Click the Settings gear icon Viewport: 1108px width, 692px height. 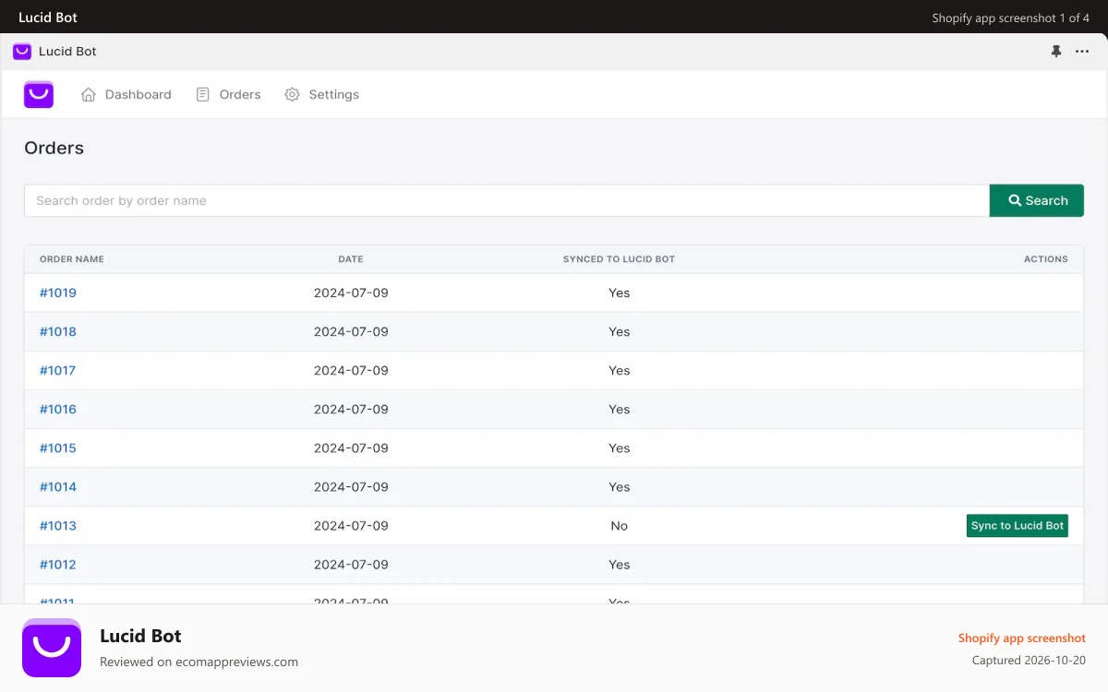click(292, 94)
